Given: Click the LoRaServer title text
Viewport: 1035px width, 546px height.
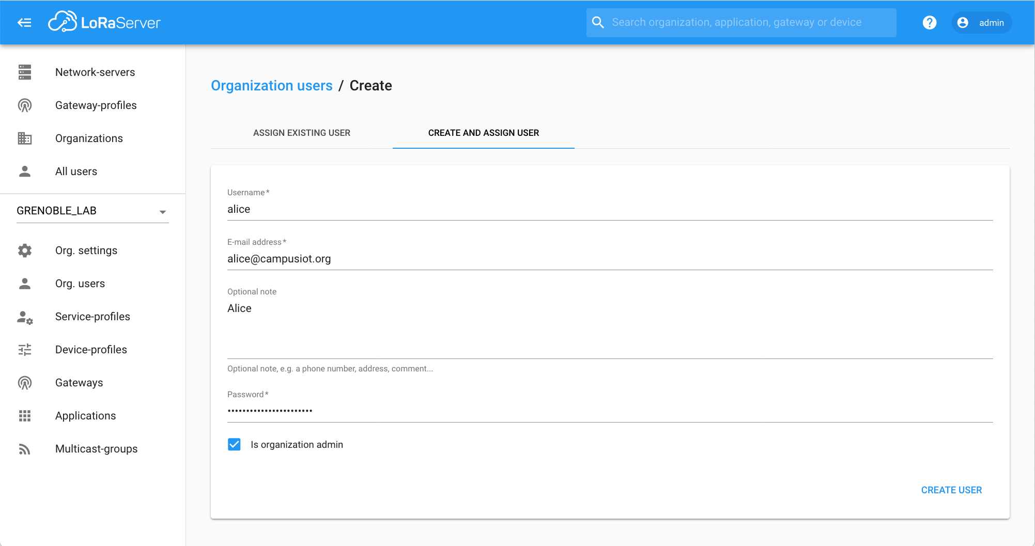Looking at the screenshot, I should [x=121, y=23].
